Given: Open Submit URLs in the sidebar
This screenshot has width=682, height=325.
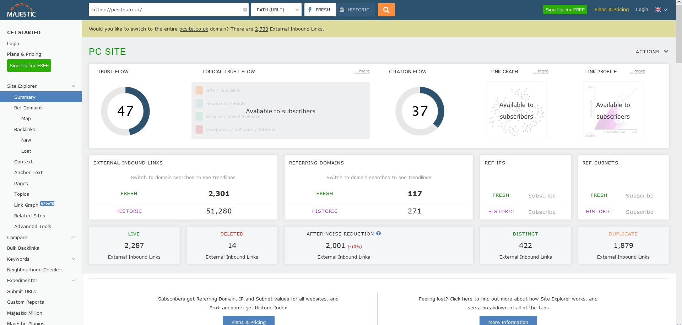Looking at the screenshot, I should click(x=21, y=291).
